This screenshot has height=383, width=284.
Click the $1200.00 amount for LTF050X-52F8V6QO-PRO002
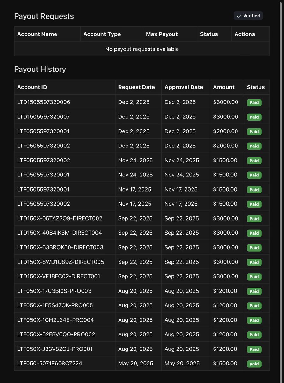(x=225, y=334)
